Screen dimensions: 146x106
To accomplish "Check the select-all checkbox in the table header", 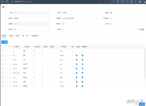I will (x=6, y=47).
